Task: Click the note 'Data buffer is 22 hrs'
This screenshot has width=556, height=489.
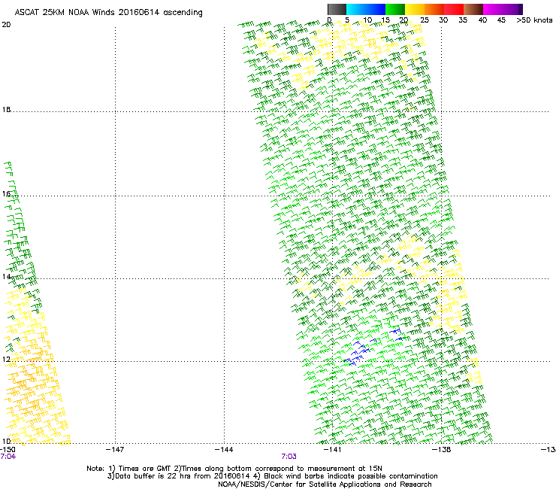Action: pyautogui.click(x=153, y=476)
